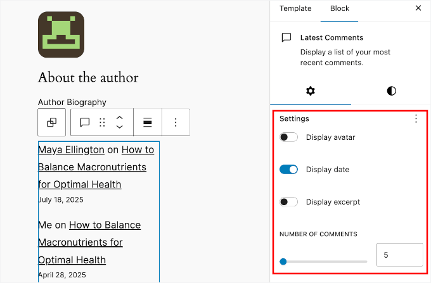
Task: Click the align icon in block toolbar
Action: click(x=147, y=122)
